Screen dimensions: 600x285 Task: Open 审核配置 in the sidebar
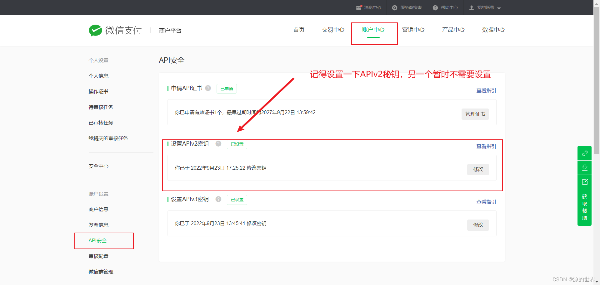coord(98,256)
